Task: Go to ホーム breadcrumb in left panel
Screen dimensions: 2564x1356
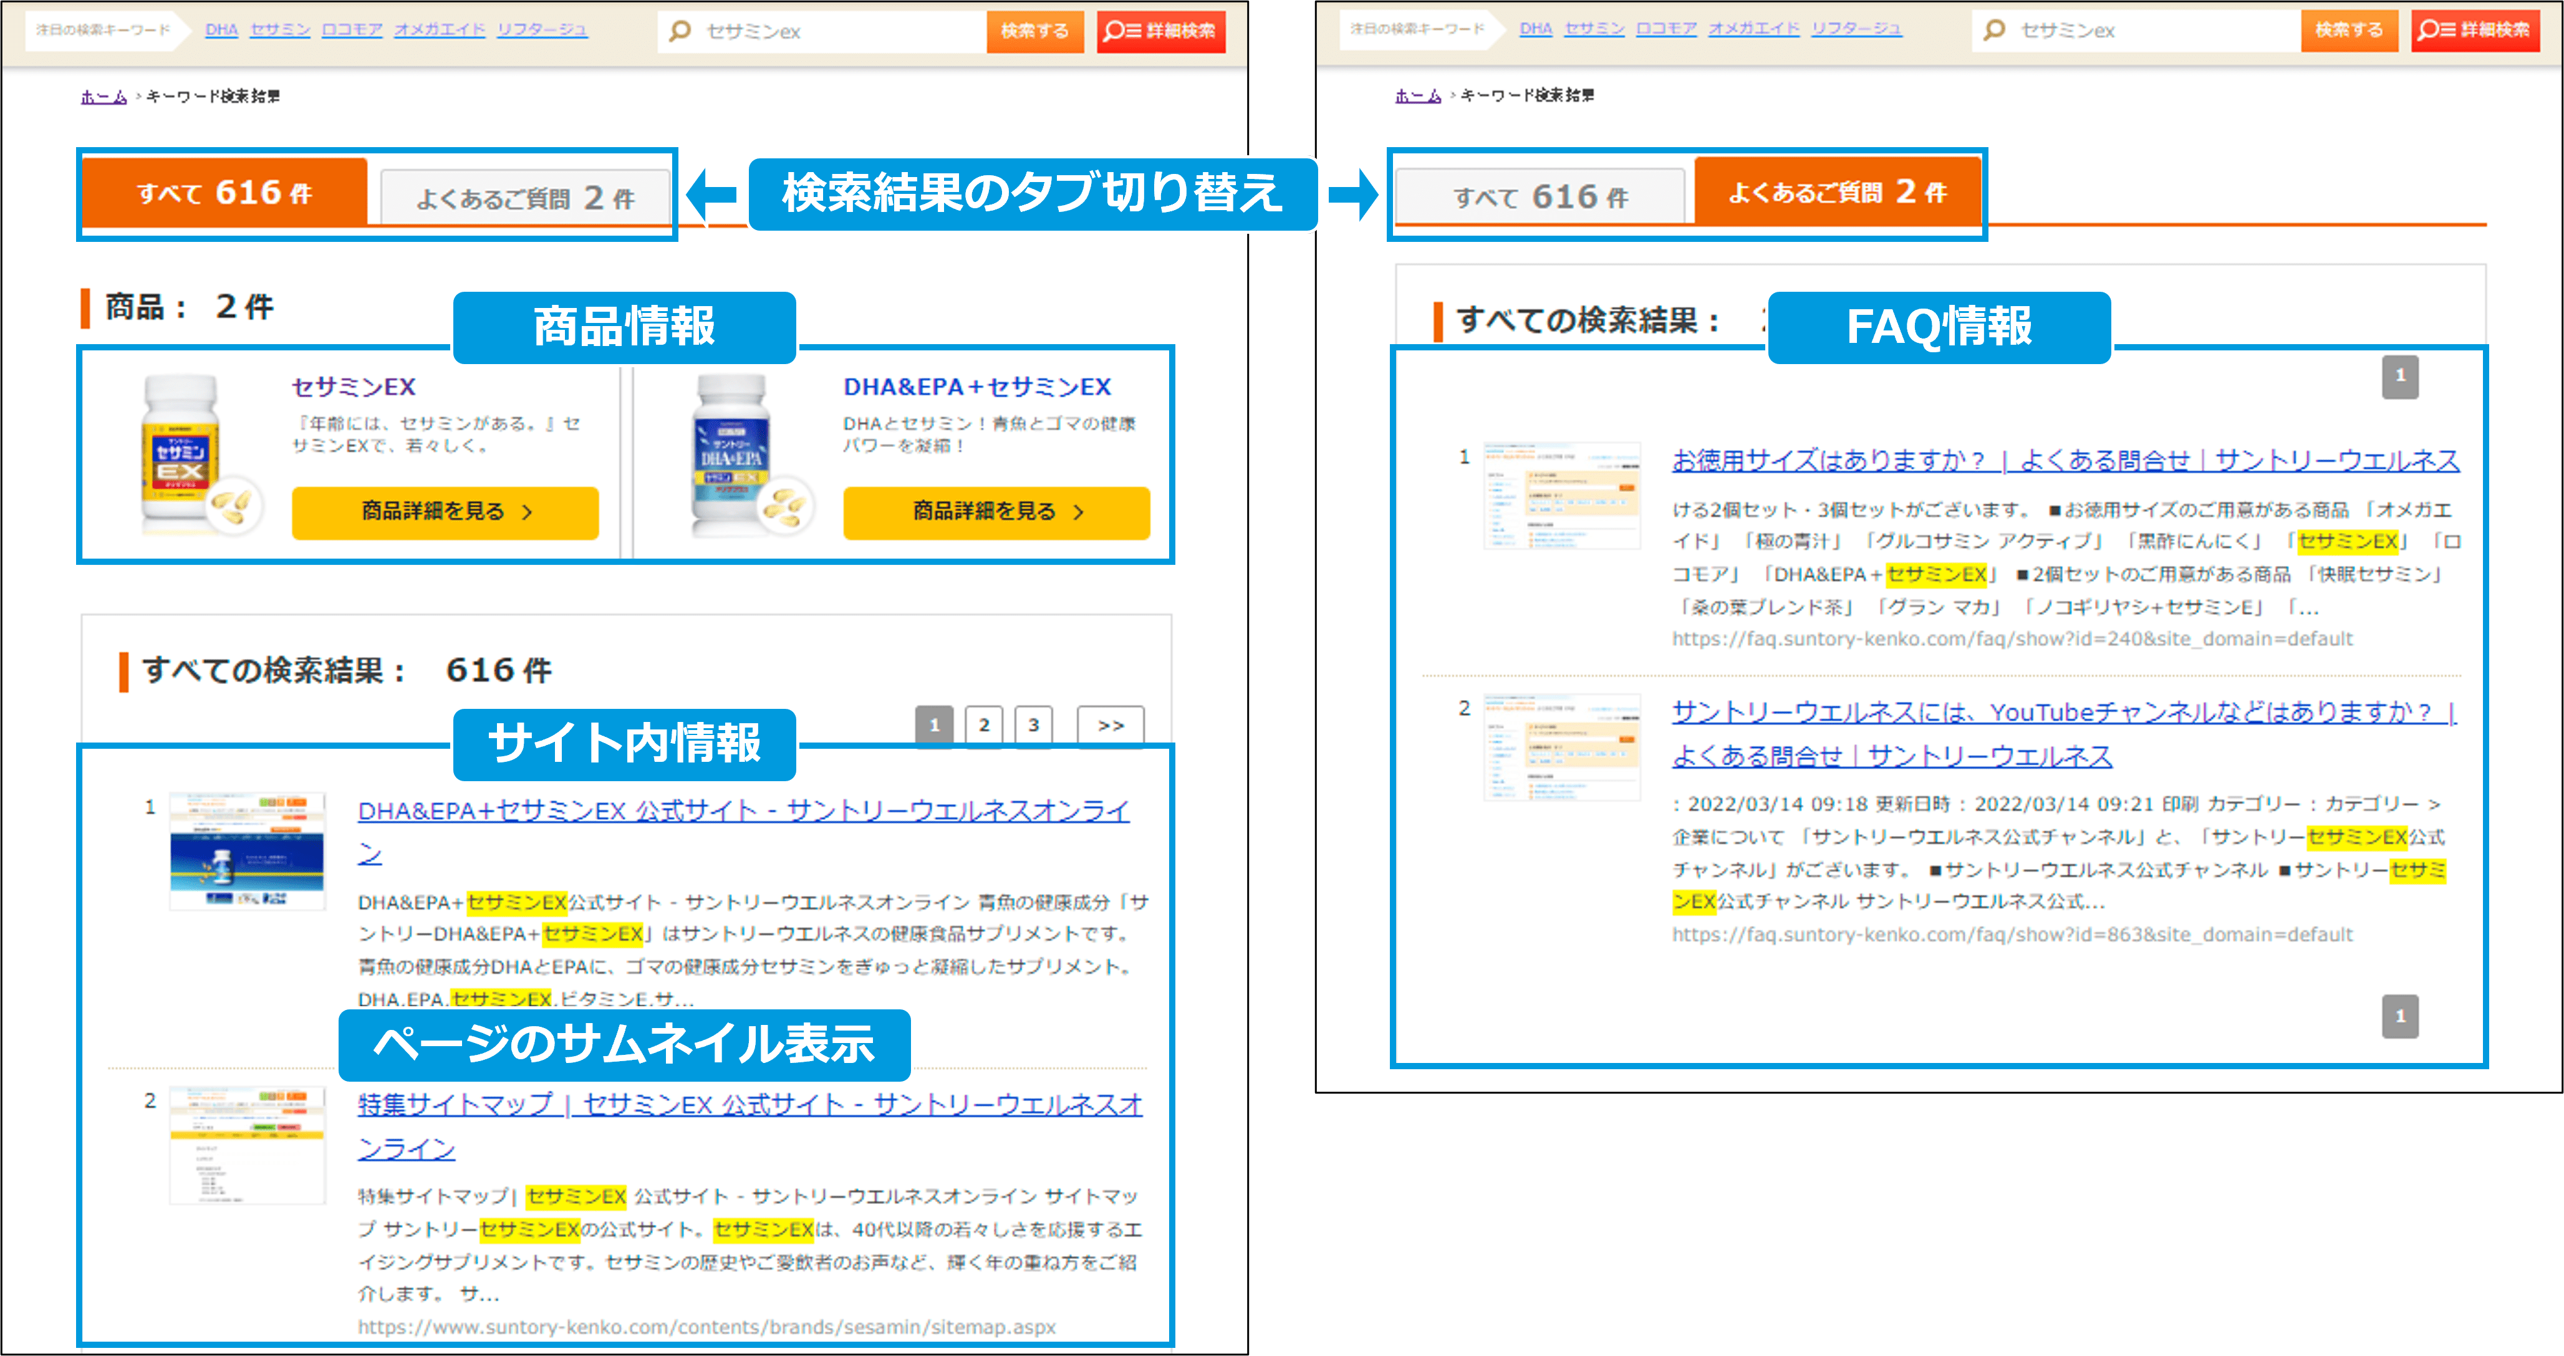Action: [104, 97]
